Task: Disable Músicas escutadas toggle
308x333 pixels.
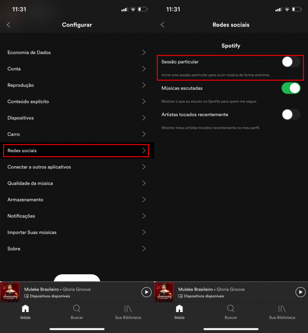Action: (x=291, y=88)
